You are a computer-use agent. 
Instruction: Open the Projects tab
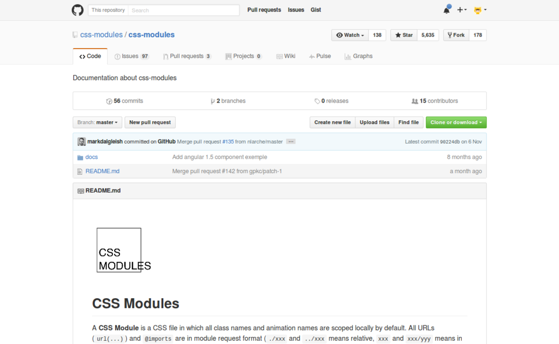(x=243, y=56)
